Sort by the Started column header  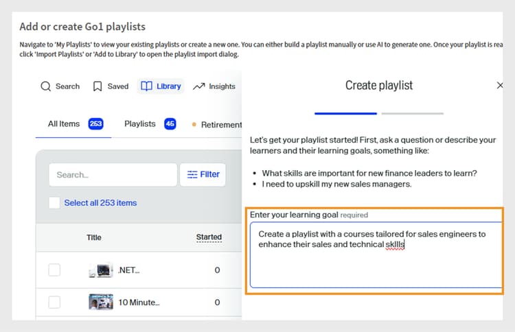point(209,237)
